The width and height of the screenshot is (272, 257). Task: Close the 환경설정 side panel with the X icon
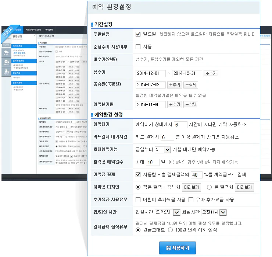(35, 35)
